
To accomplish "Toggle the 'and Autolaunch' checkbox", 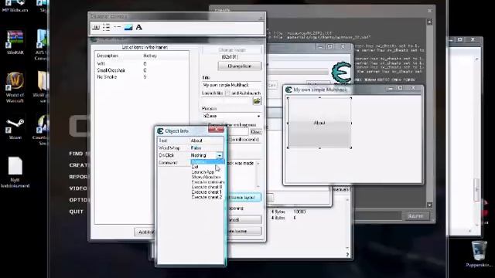I will (x=227, y=93).
